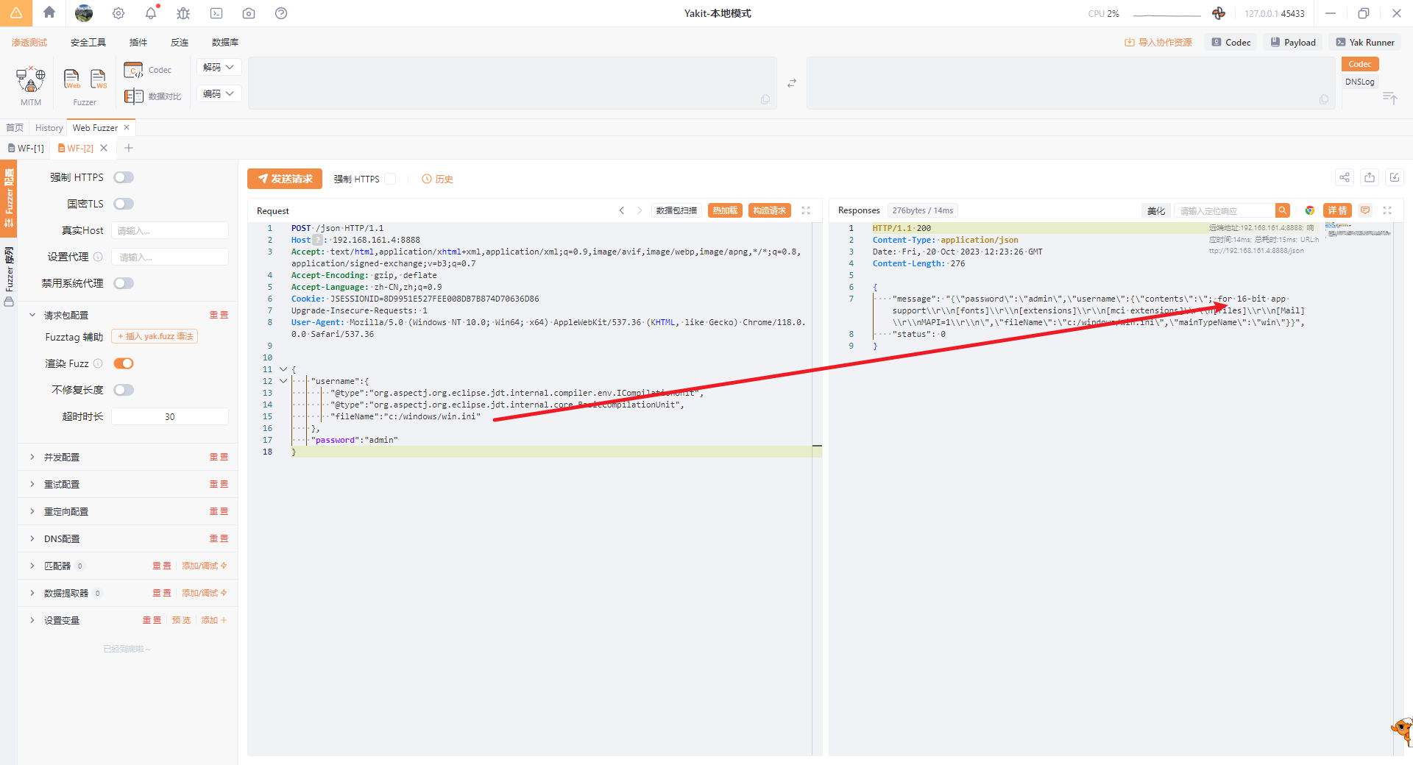Open the bug report icon
The width and height of the screenshot is (1413, 765).
pos(183,13)
